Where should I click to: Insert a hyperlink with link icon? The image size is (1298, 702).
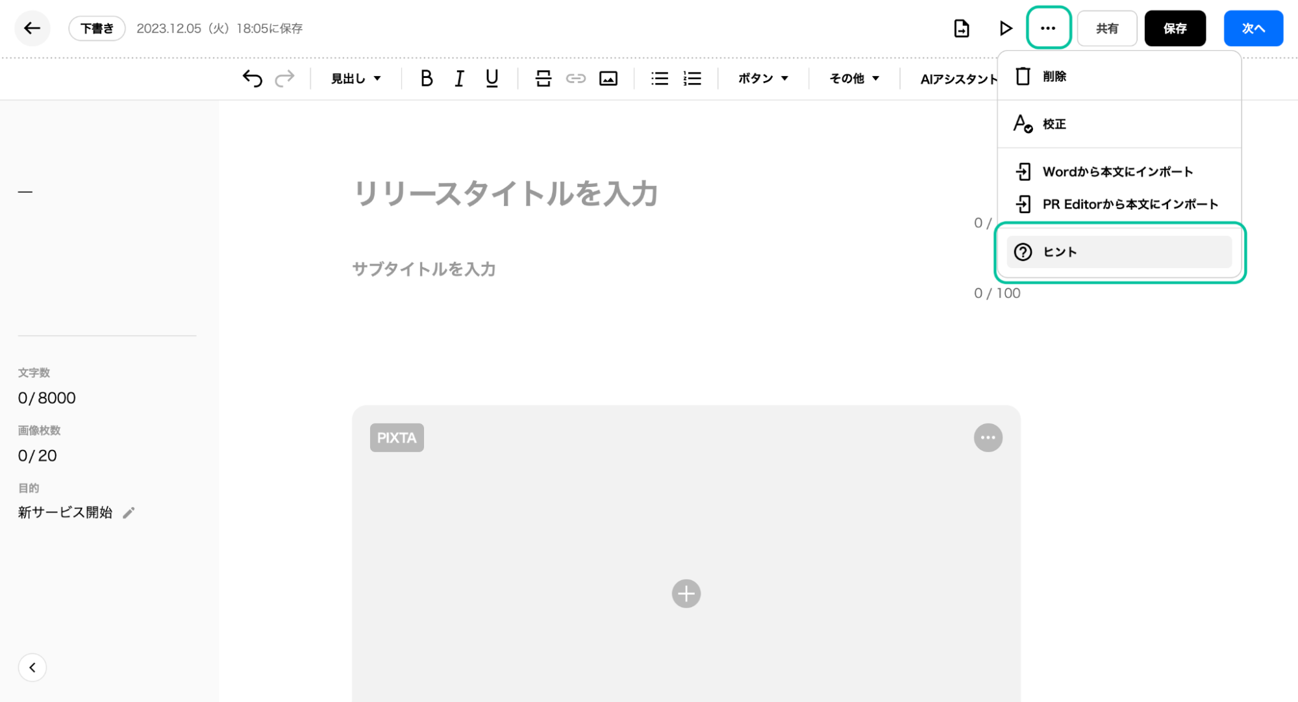coord(575,79)
